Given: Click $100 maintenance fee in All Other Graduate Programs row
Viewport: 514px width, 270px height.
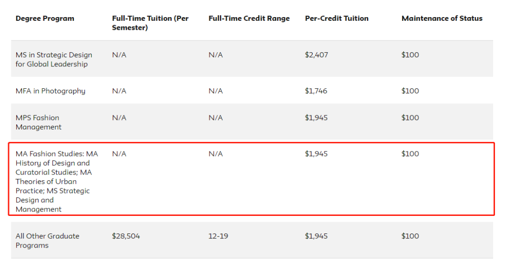Looking at the screenshot, I should point(410,236).
